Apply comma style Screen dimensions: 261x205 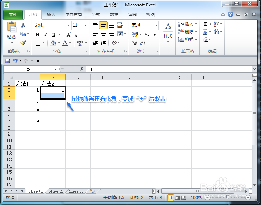point(155,35)
